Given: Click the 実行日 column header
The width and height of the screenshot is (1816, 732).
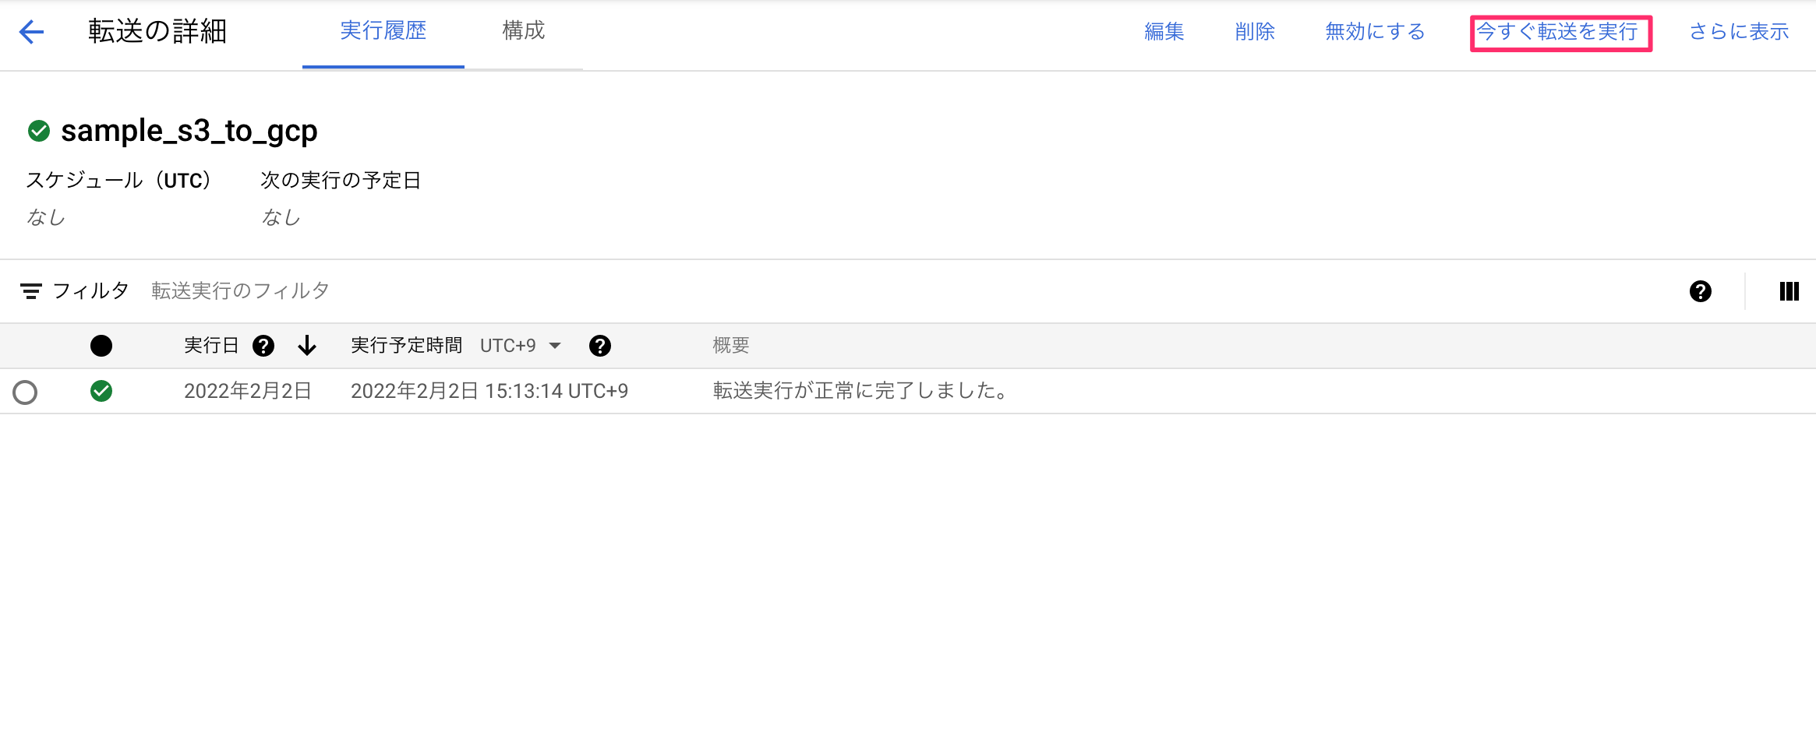Looking at the screenshot, I should point(211,346).
